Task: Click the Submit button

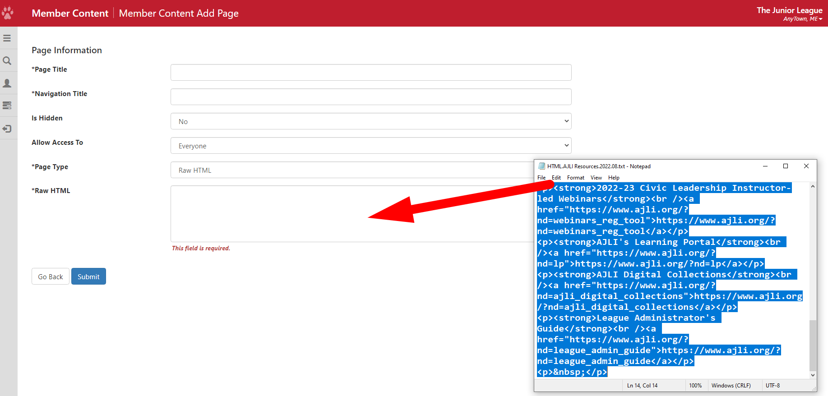Action: point(88,276)
